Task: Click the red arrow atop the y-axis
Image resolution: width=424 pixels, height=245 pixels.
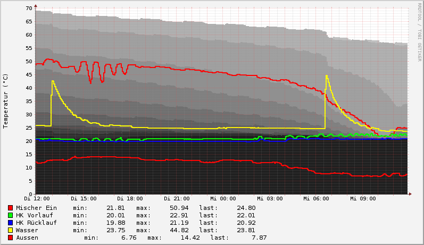Action: 36,5
